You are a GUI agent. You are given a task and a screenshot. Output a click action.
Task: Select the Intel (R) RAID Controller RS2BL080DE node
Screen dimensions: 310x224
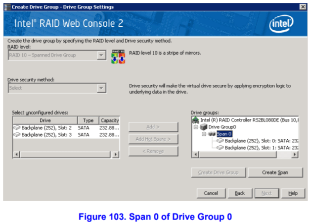[x=249, y=120]
